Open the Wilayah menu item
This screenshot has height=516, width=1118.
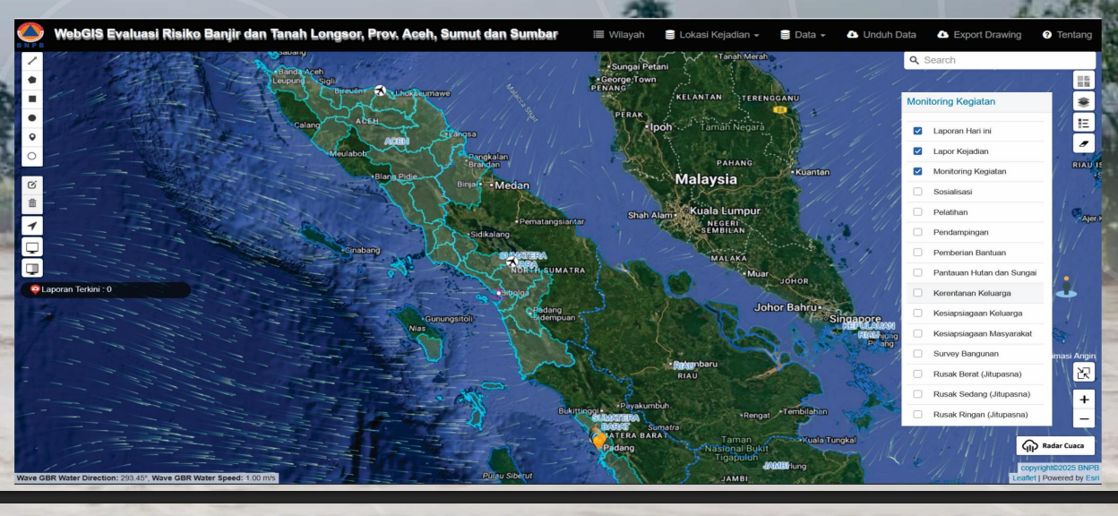point(619,35)
